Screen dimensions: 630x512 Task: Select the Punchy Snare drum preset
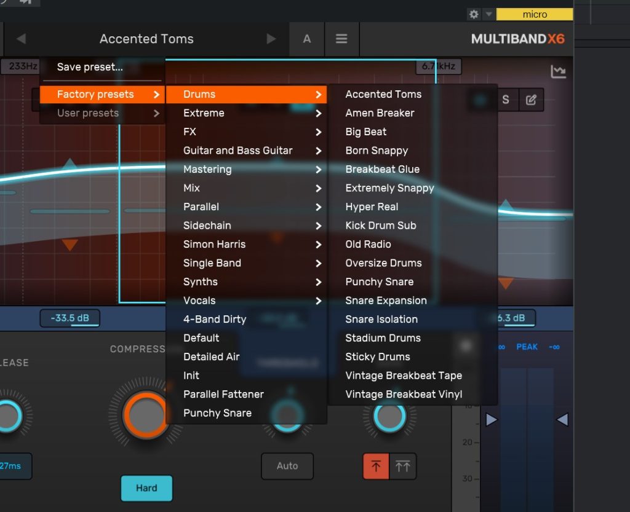pyautogui.click(x=380, y=282)
